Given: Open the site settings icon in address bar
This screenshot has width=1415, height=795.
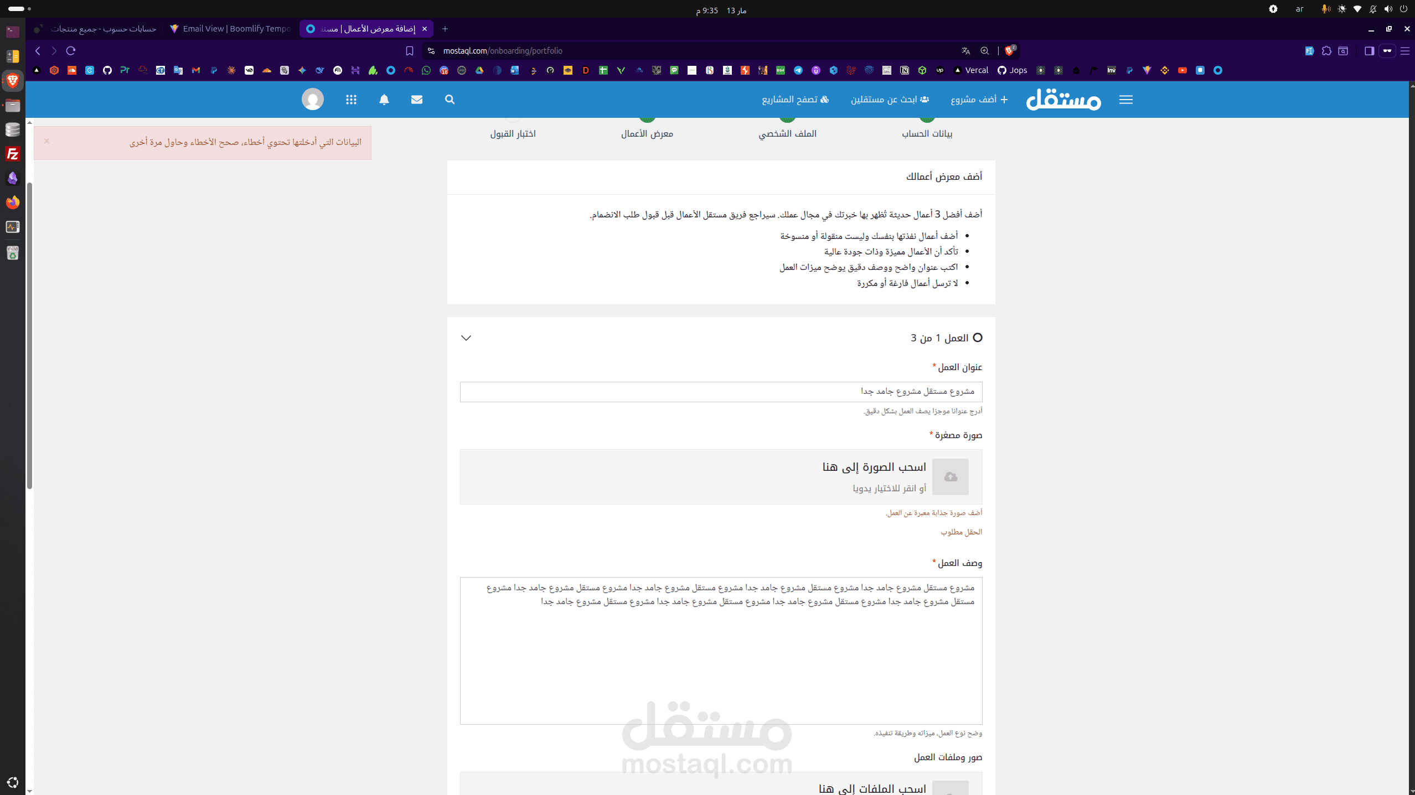Looking at the screenshot, I should pyautogui.click(x=431, y=51).
